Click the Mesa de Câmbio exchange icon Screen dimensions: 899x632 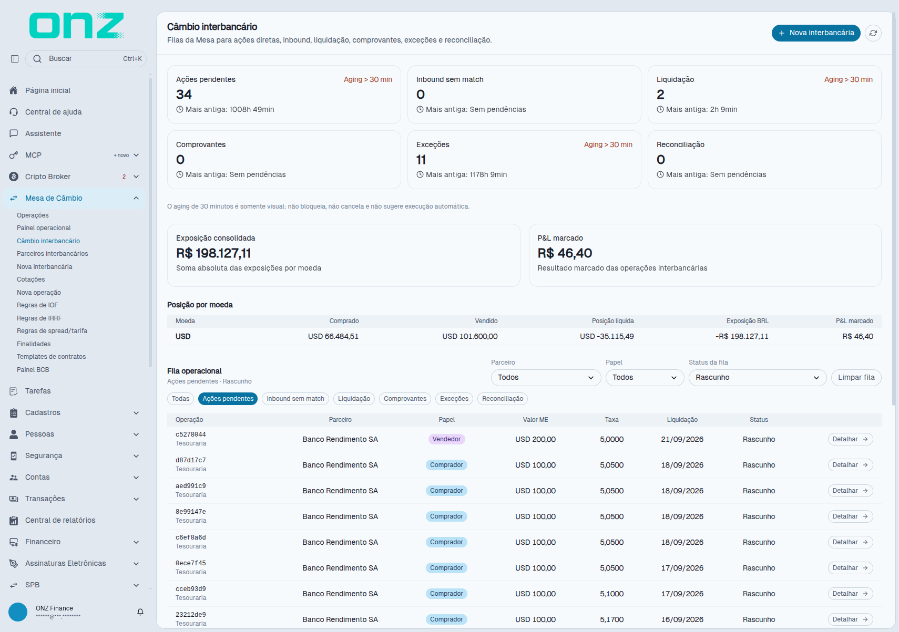14,198
